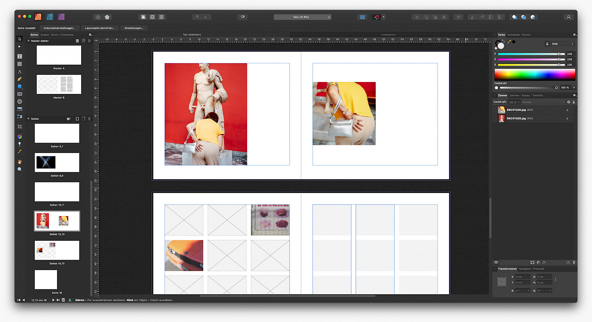Go to next spread arrow
Screen dimensions: 592x322
click(53, 300)
